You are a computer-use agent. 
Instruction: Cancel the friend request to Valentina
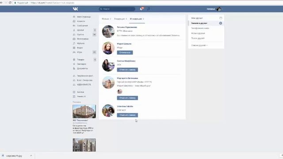pyautogui.click(x=127, y=115)
